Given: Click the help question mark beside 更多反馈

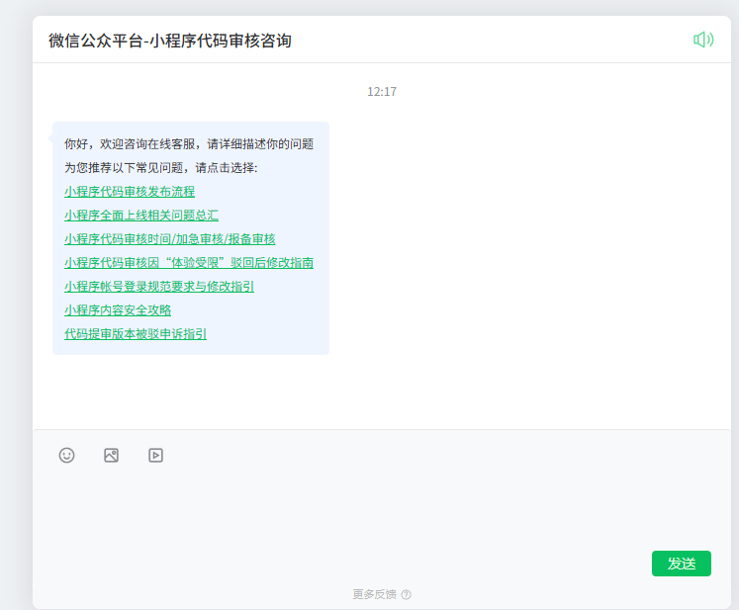Looking at the screenshot, I should pyautogui.click(x=406, y=594).
